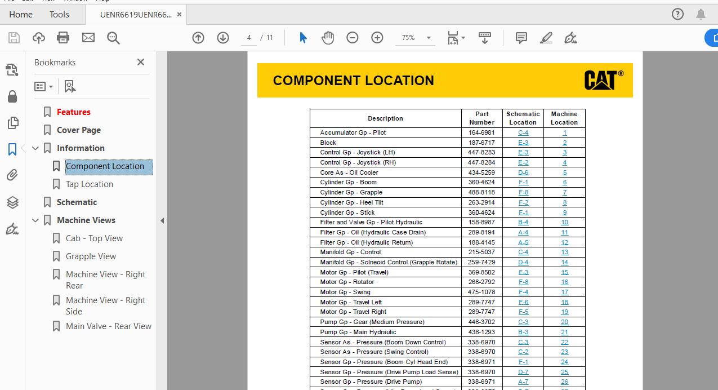Collapse the Information bookmark group
Viewport: 718px width, 390px height.
tap(35, 148)
